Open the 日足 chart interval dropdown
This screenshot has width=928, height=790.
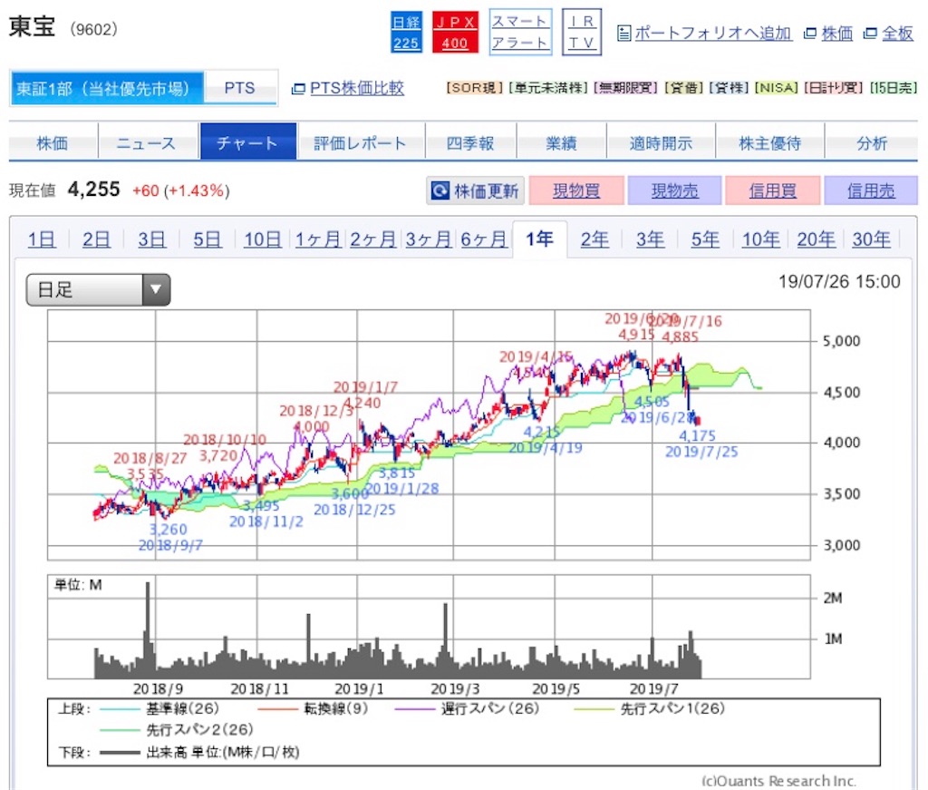98,289
